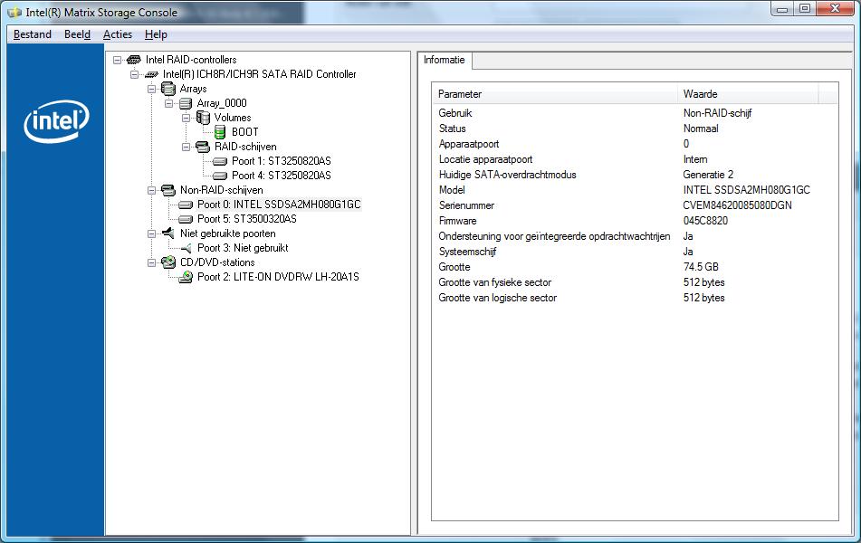Open the Bestand menu
Screen dimensions: 861x543
32,34
